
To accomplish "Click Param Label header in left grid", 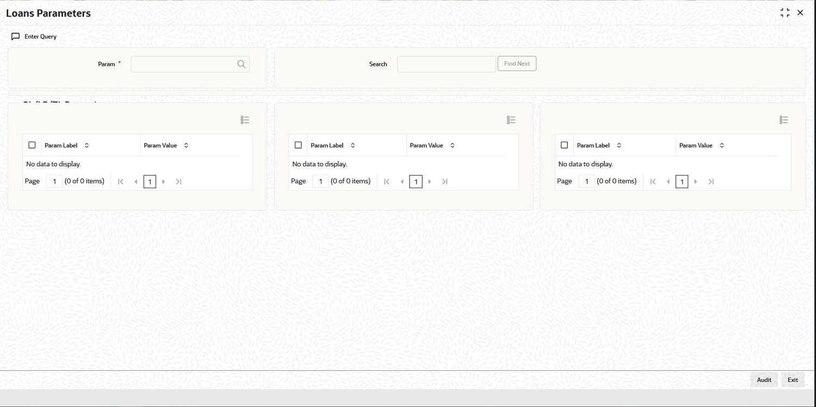I will [61, 146].
